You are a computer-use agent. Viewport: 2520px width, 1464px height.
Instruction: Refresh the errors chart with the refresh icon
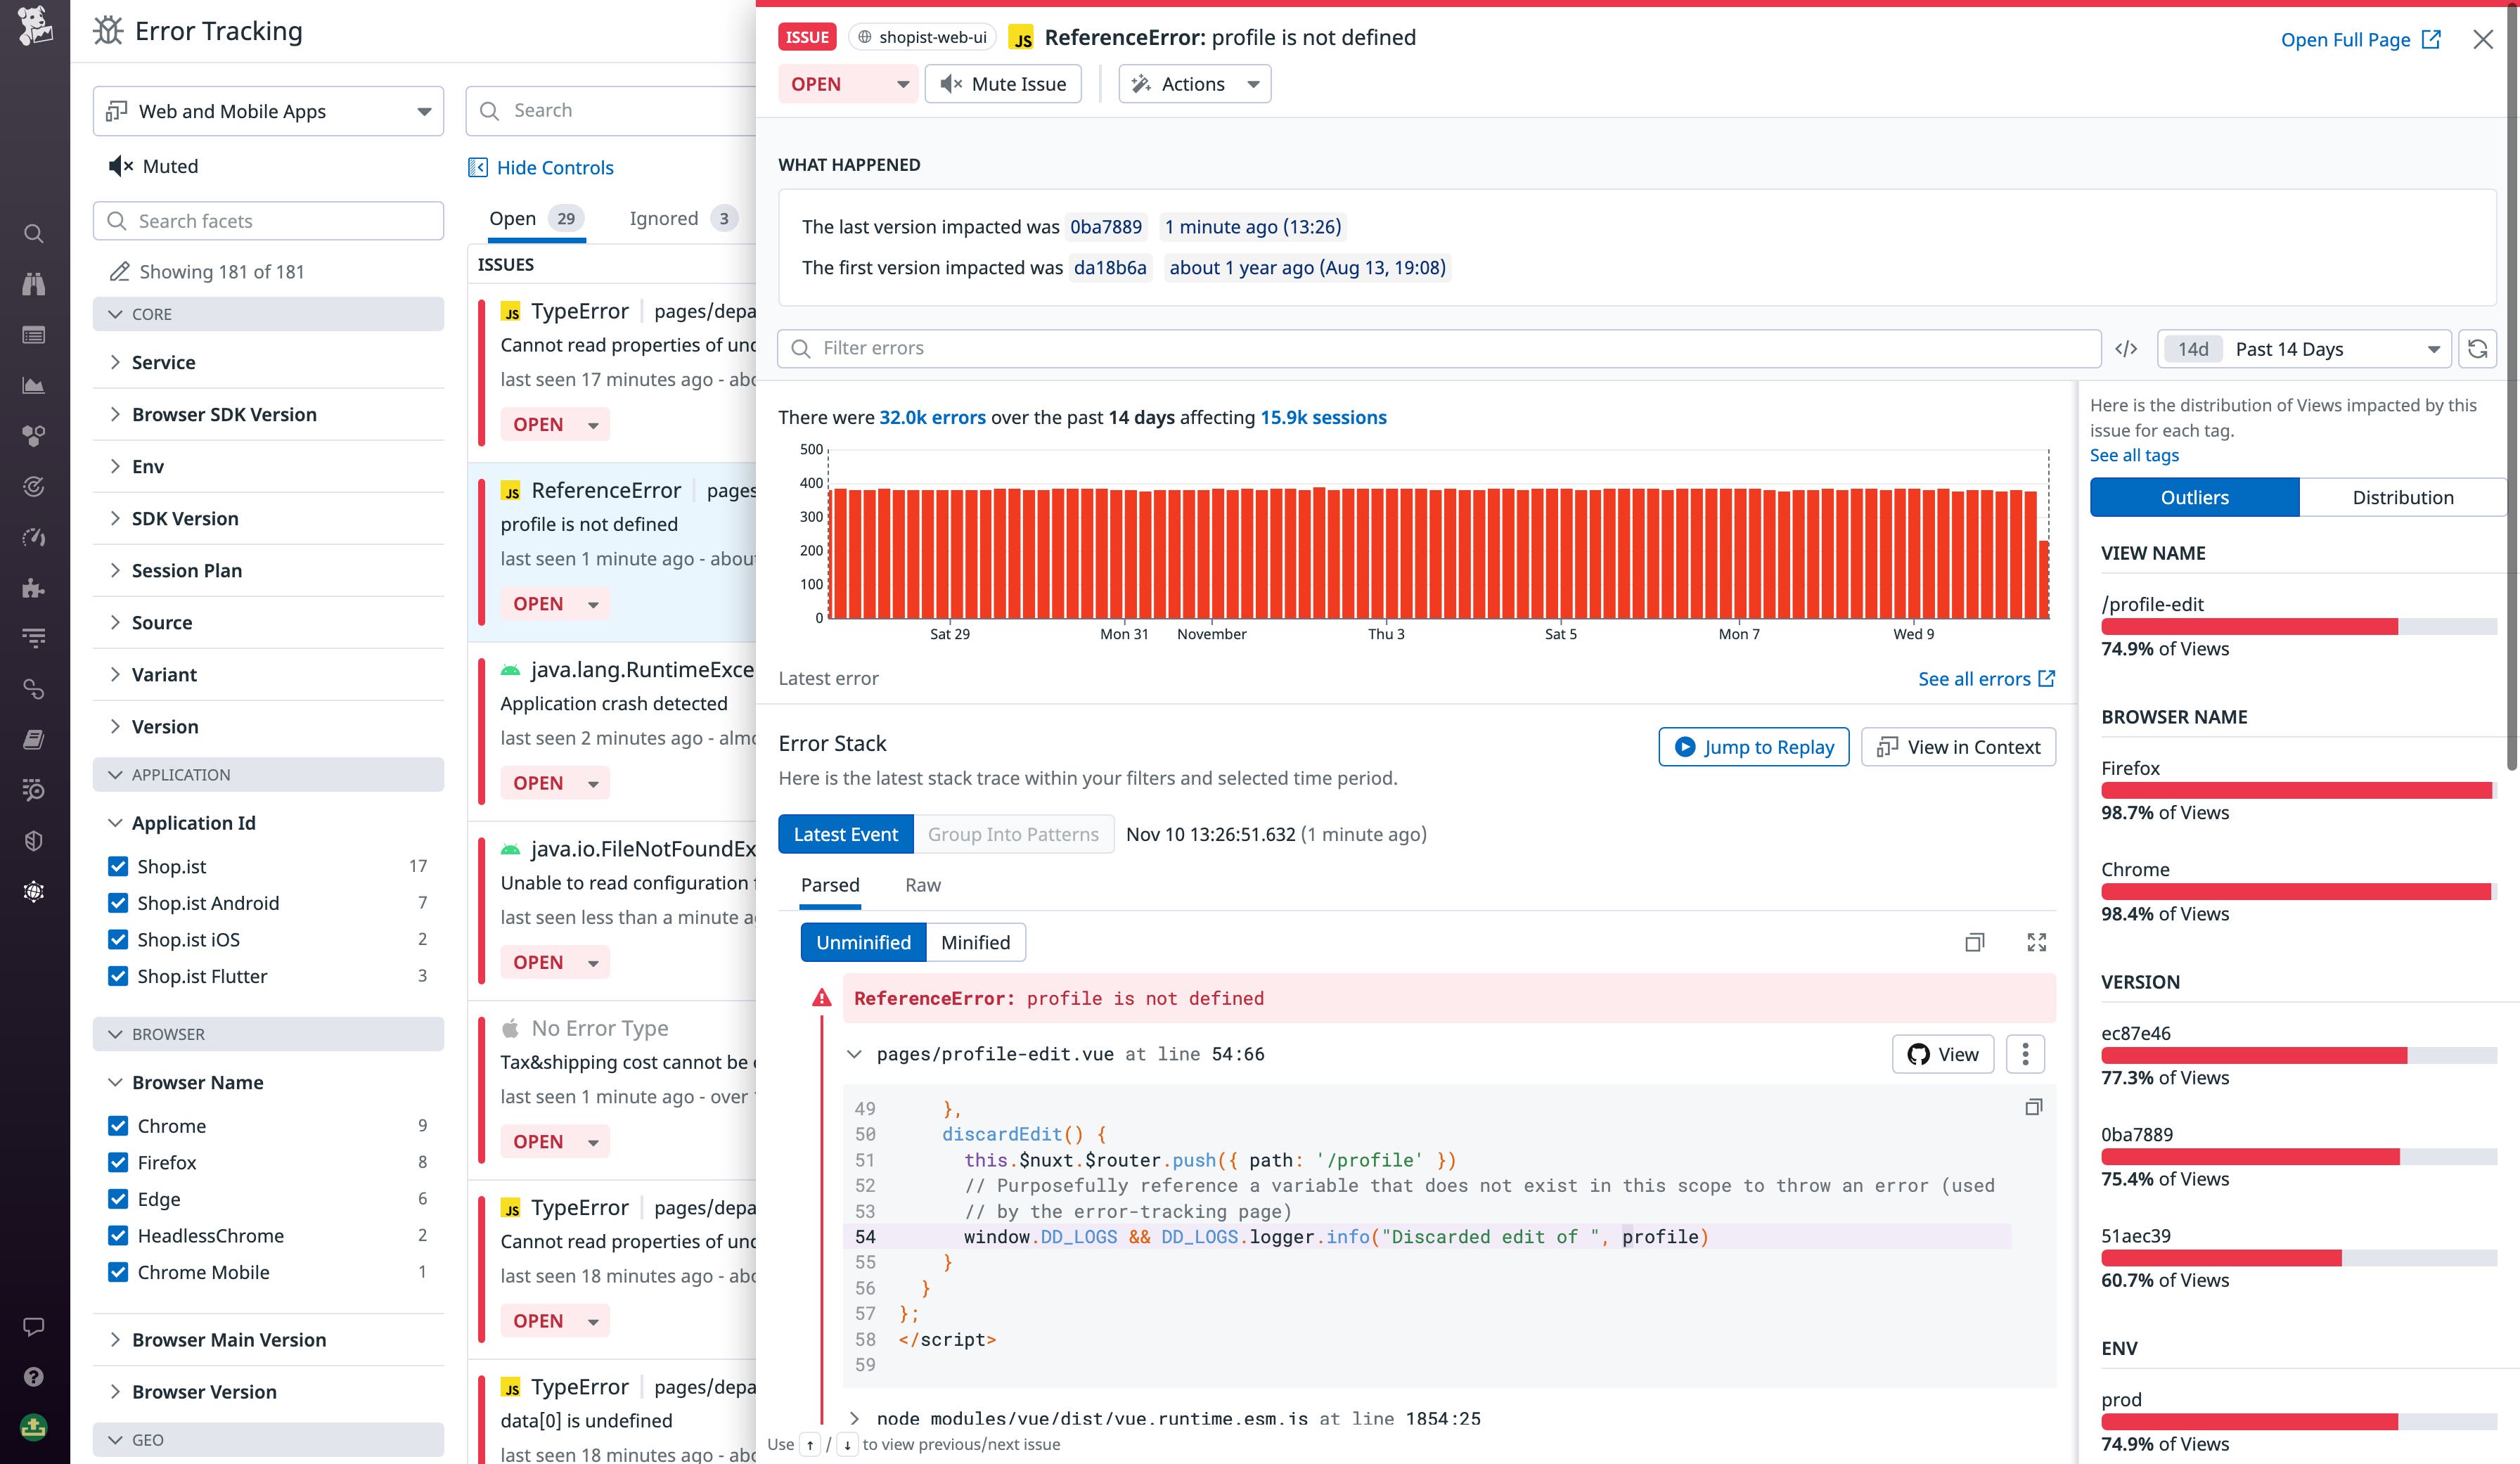2478,348
